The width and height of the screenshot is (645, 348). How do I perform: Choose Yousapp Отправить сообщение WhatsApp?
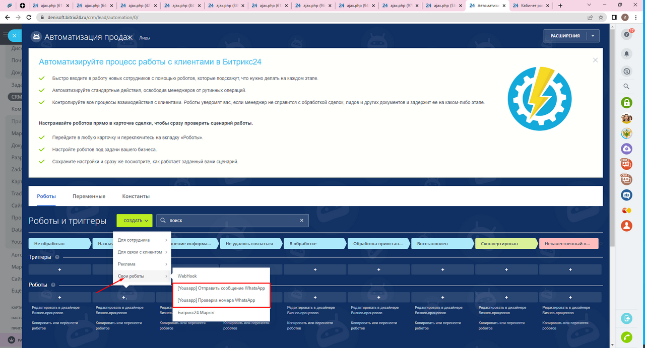pos(221,288)
